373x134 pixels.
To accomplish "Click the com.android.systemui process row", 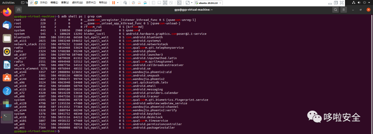I will [87, 41].
